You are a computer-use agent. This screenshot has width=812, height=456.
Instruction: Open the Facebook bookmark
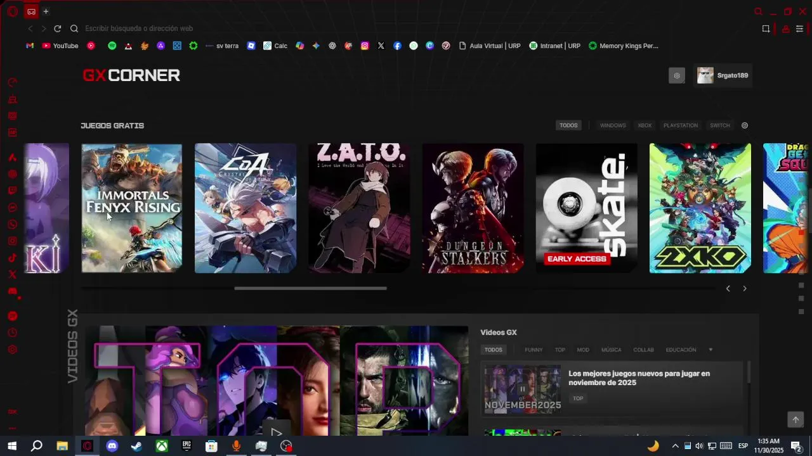(397, 46)
